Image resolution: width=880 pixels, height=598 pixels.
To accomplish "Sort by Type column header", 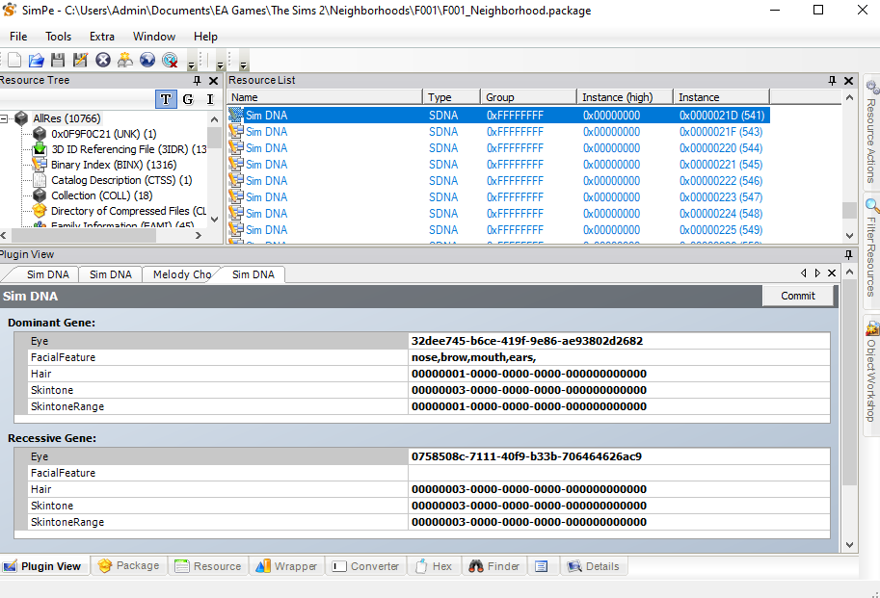I will (x=452, y=97).
